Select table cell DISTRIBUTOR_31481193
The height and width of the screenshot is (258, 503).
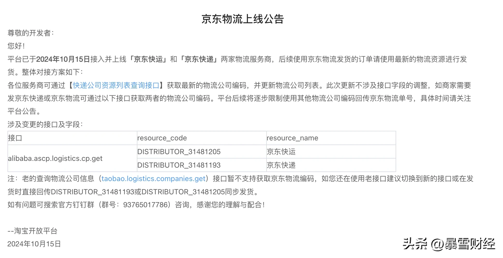point(202,165)
